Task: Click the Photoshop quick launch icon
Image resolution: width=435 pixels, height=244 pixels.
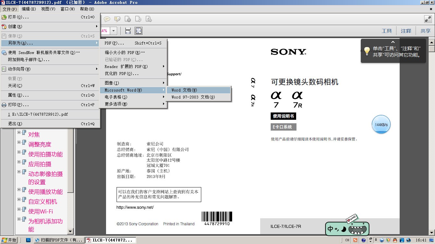Action: (x=28, y=240)
